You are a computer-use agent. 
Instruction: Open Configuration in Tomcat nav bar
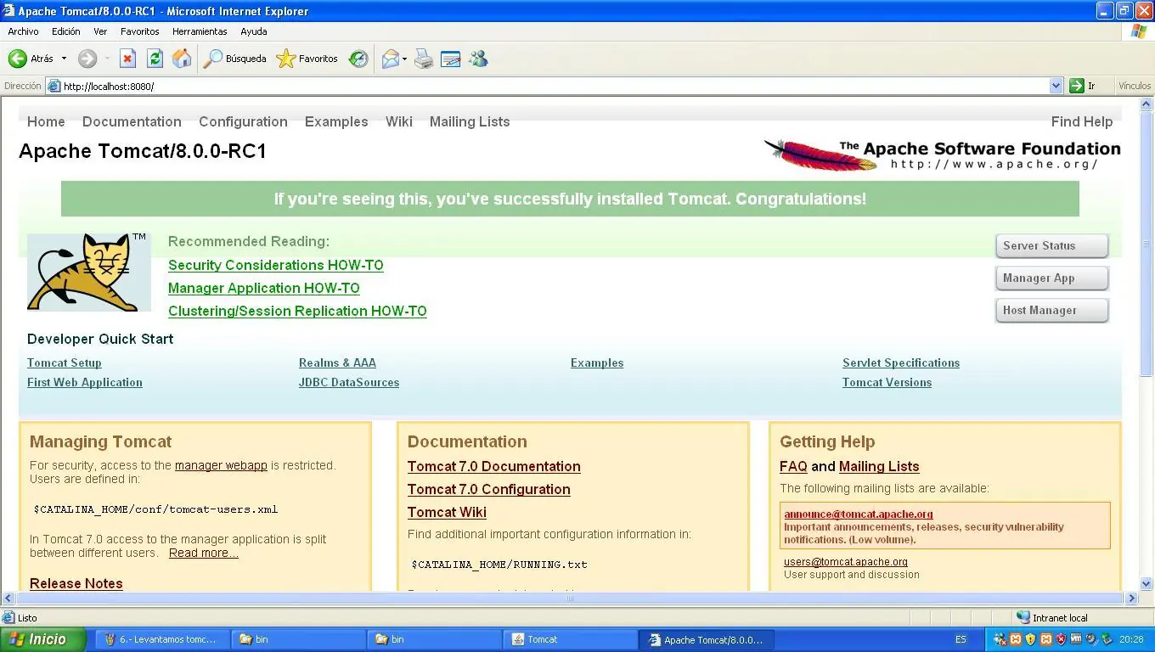coord(243,121)
